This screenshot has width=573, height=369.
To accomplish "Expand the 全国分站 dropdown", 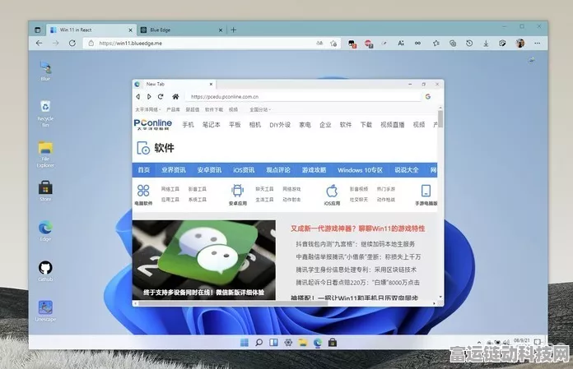I will (260, 109).
